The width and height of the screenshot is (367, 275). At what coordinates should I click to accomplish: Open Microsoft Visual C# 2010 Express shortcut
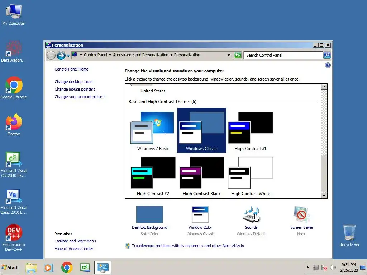click(x=14, y=165)
